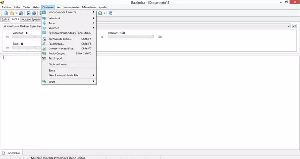Open the Tono submenu arrow
The height and width of the screenshot is (159, 300).
click(x=94, y=23)
